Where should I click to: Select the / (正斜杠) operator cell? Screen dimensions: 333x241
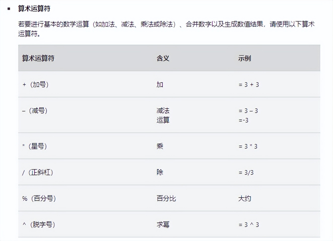(38, 172)
